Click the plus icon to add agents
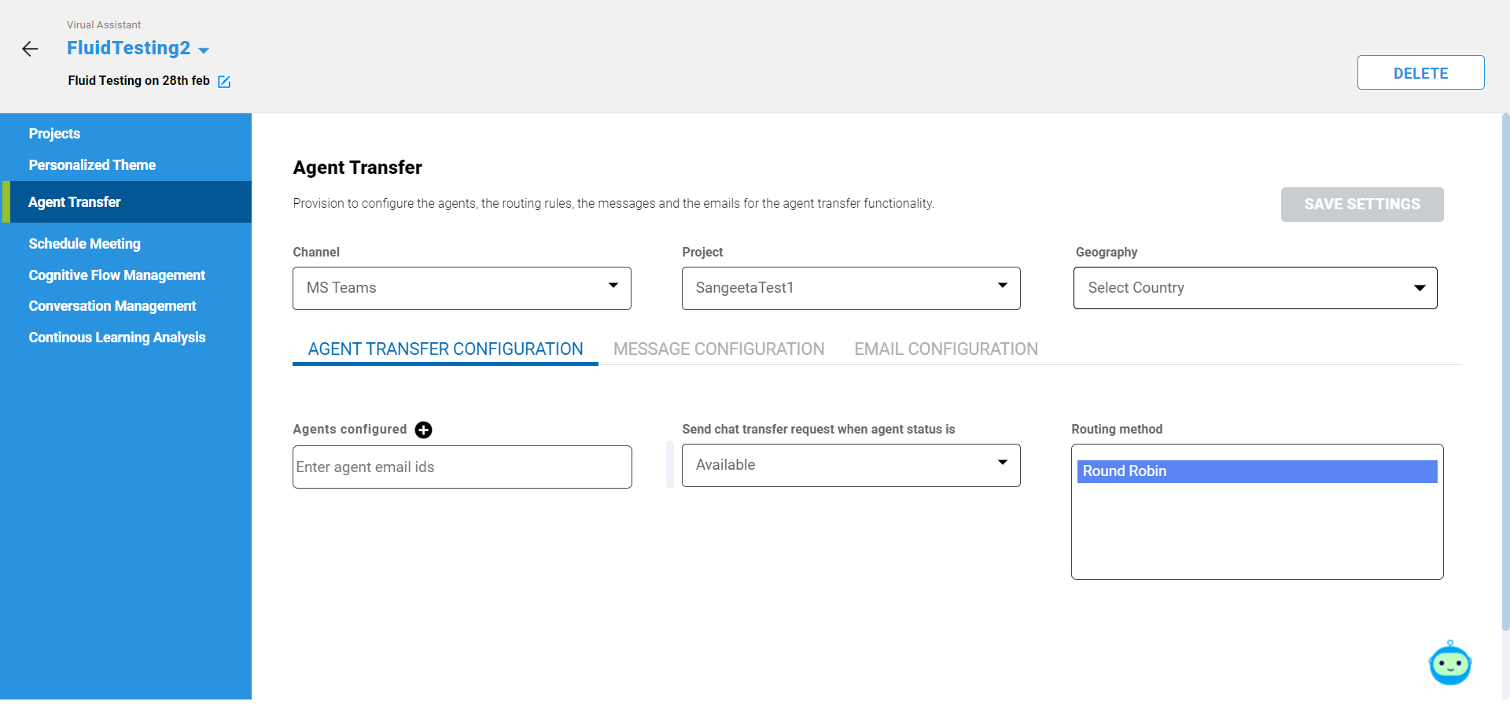The height and width of the screenshot is (716, 1510). [x=423, y=430]
